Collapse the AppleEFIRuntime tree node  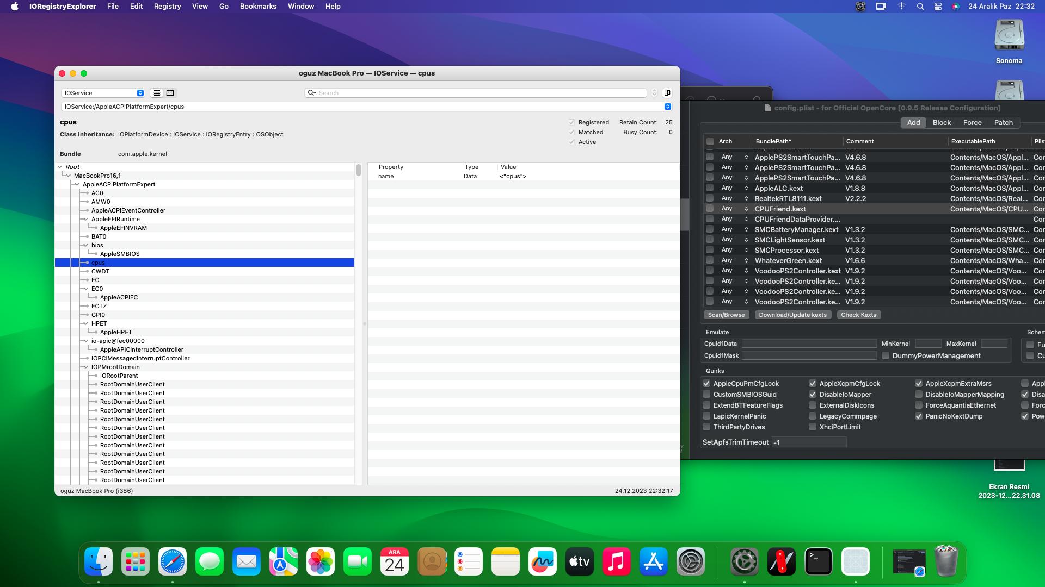pos(85,219)
